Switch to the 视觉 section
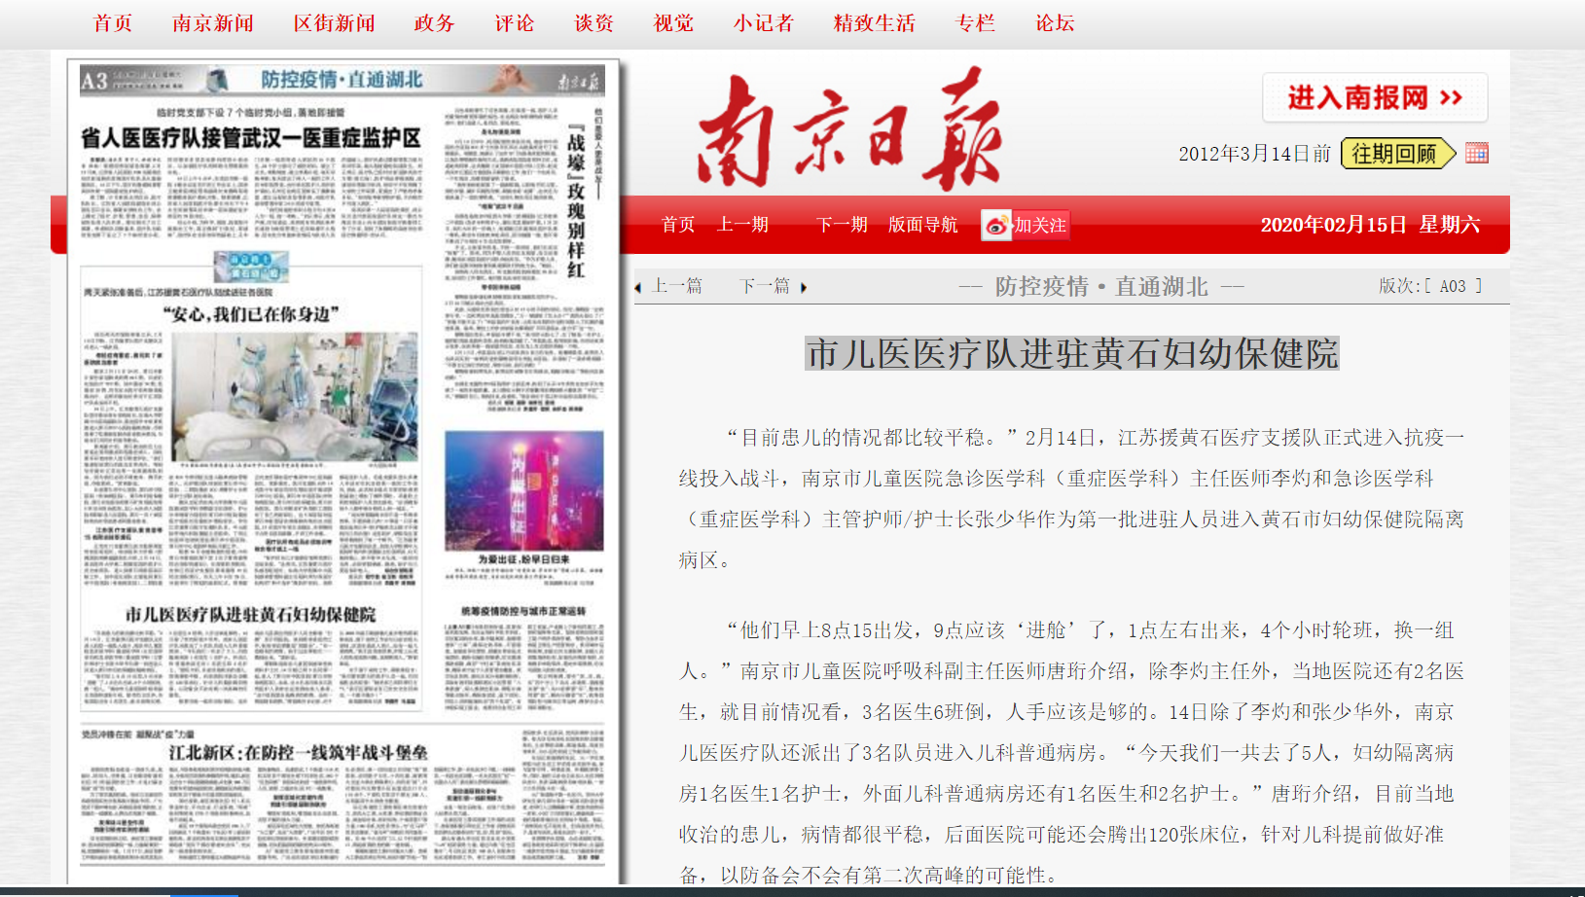Viewport: 1585px width, 897px height. [674, 23]
